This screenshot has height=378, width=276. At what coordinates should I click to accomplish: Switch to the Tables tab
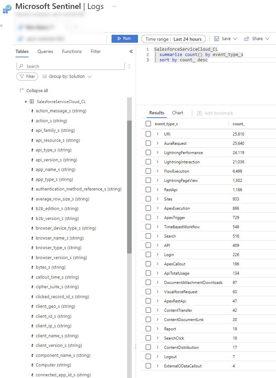pyautogui.click(x=22, y=51)
